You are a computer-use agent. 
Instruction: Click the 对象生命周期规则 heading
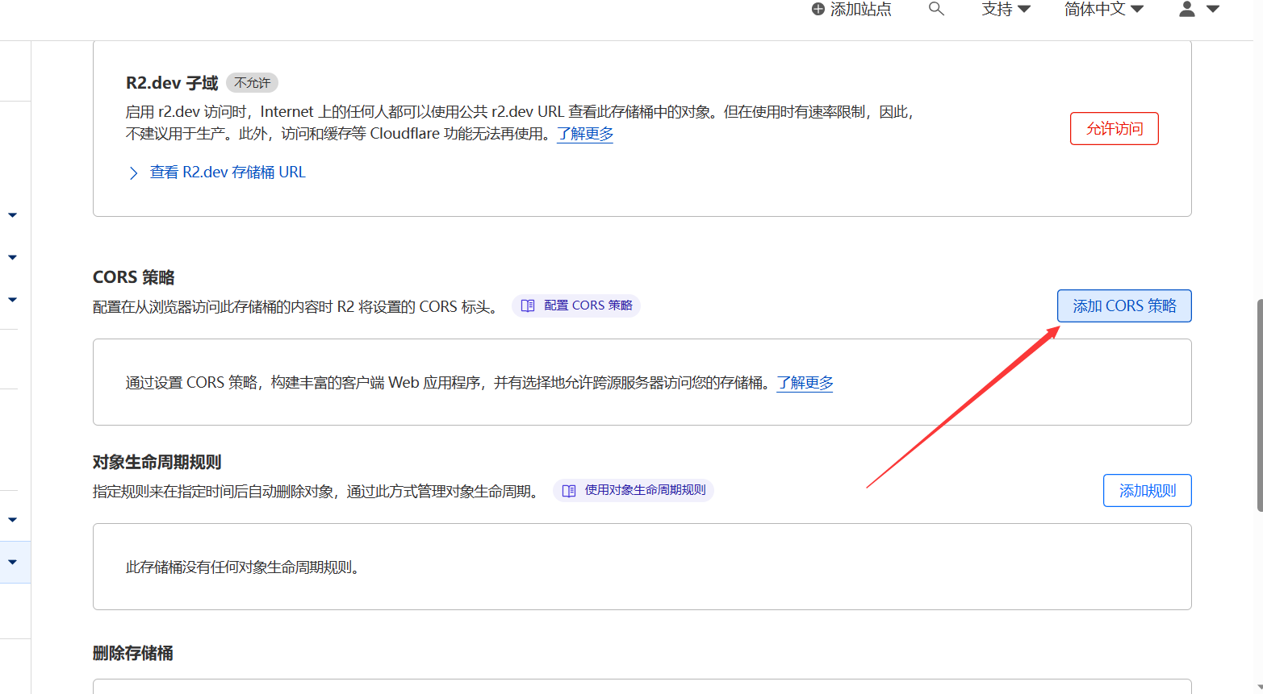pyautogui.click(x=157, y=463)
